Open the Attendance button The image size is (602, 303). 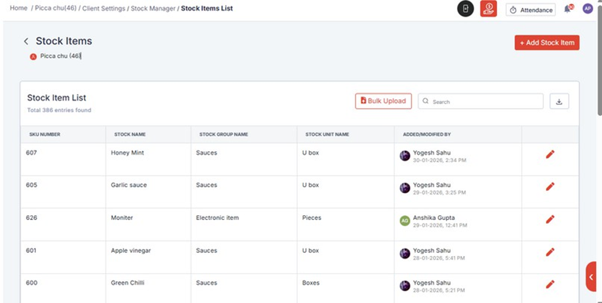530,10
